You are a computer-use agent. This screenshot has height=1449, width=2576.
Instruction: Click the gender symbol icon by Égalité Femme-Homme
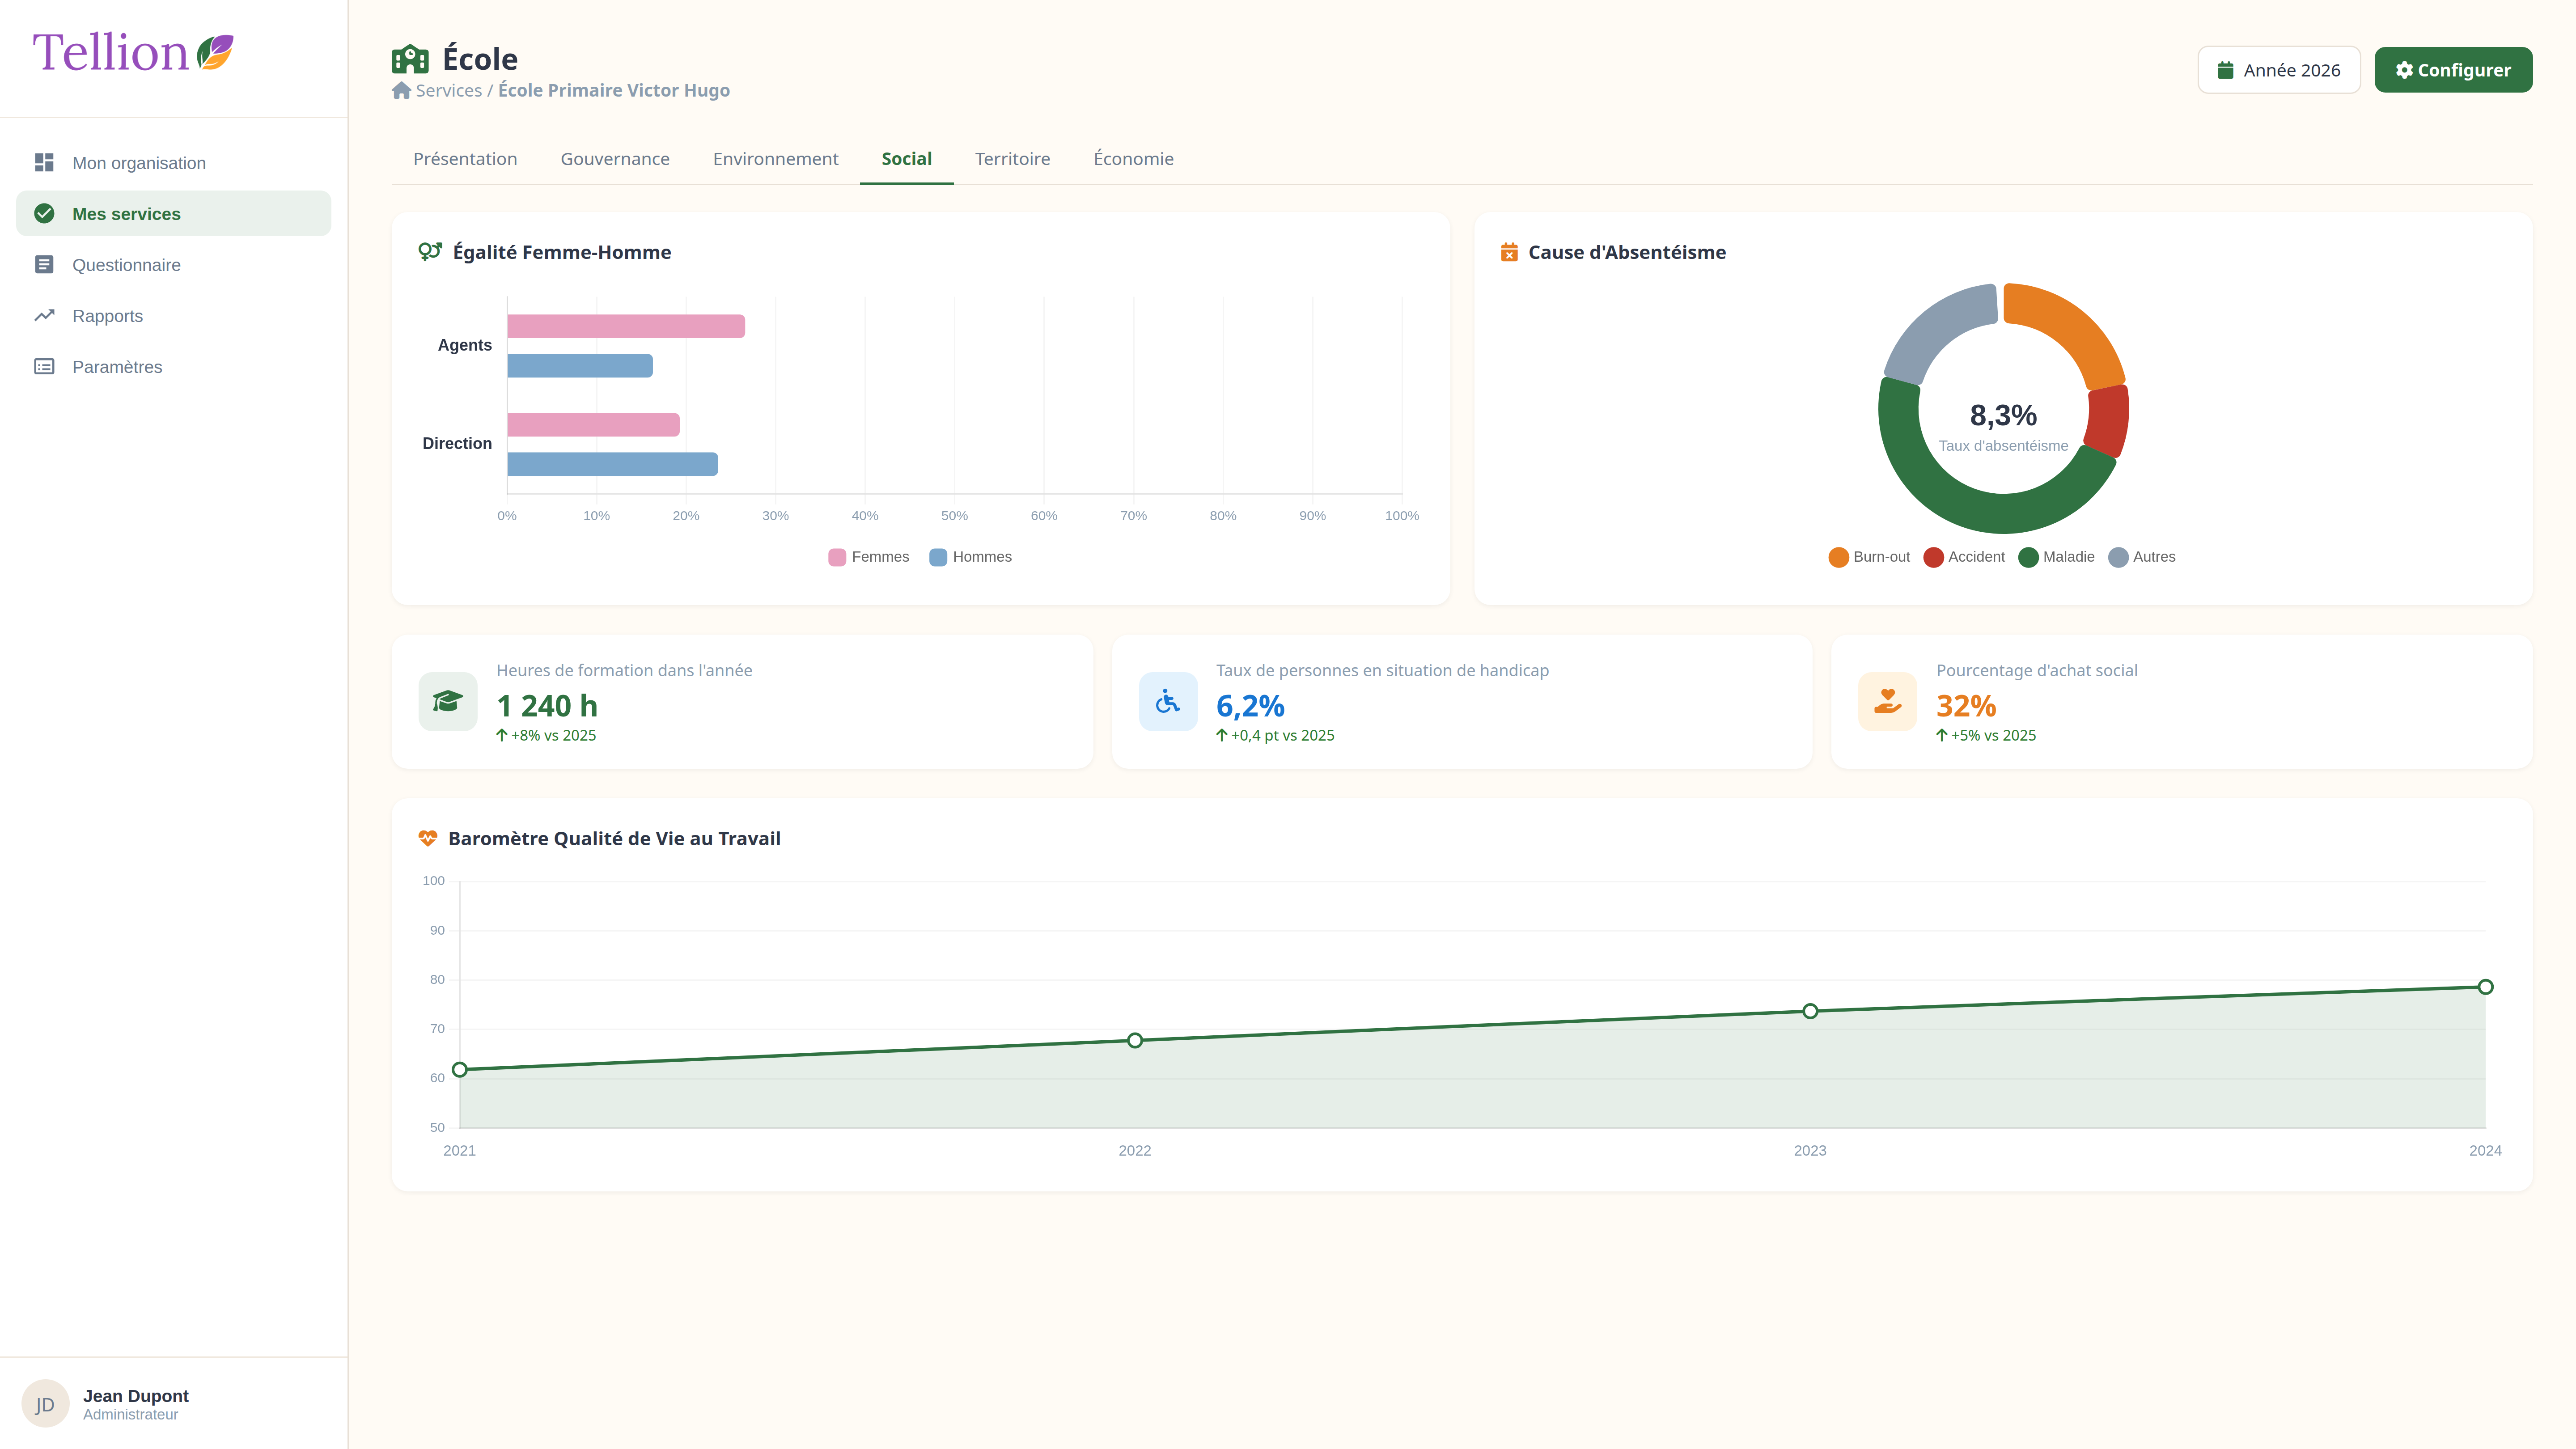[430, 252]
